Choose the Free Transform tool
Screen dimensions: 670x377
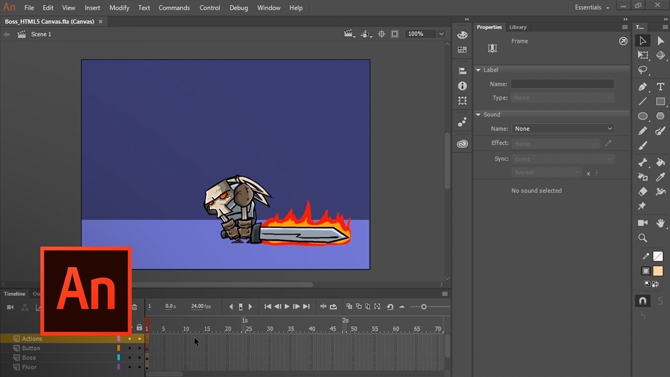(643, 55)
